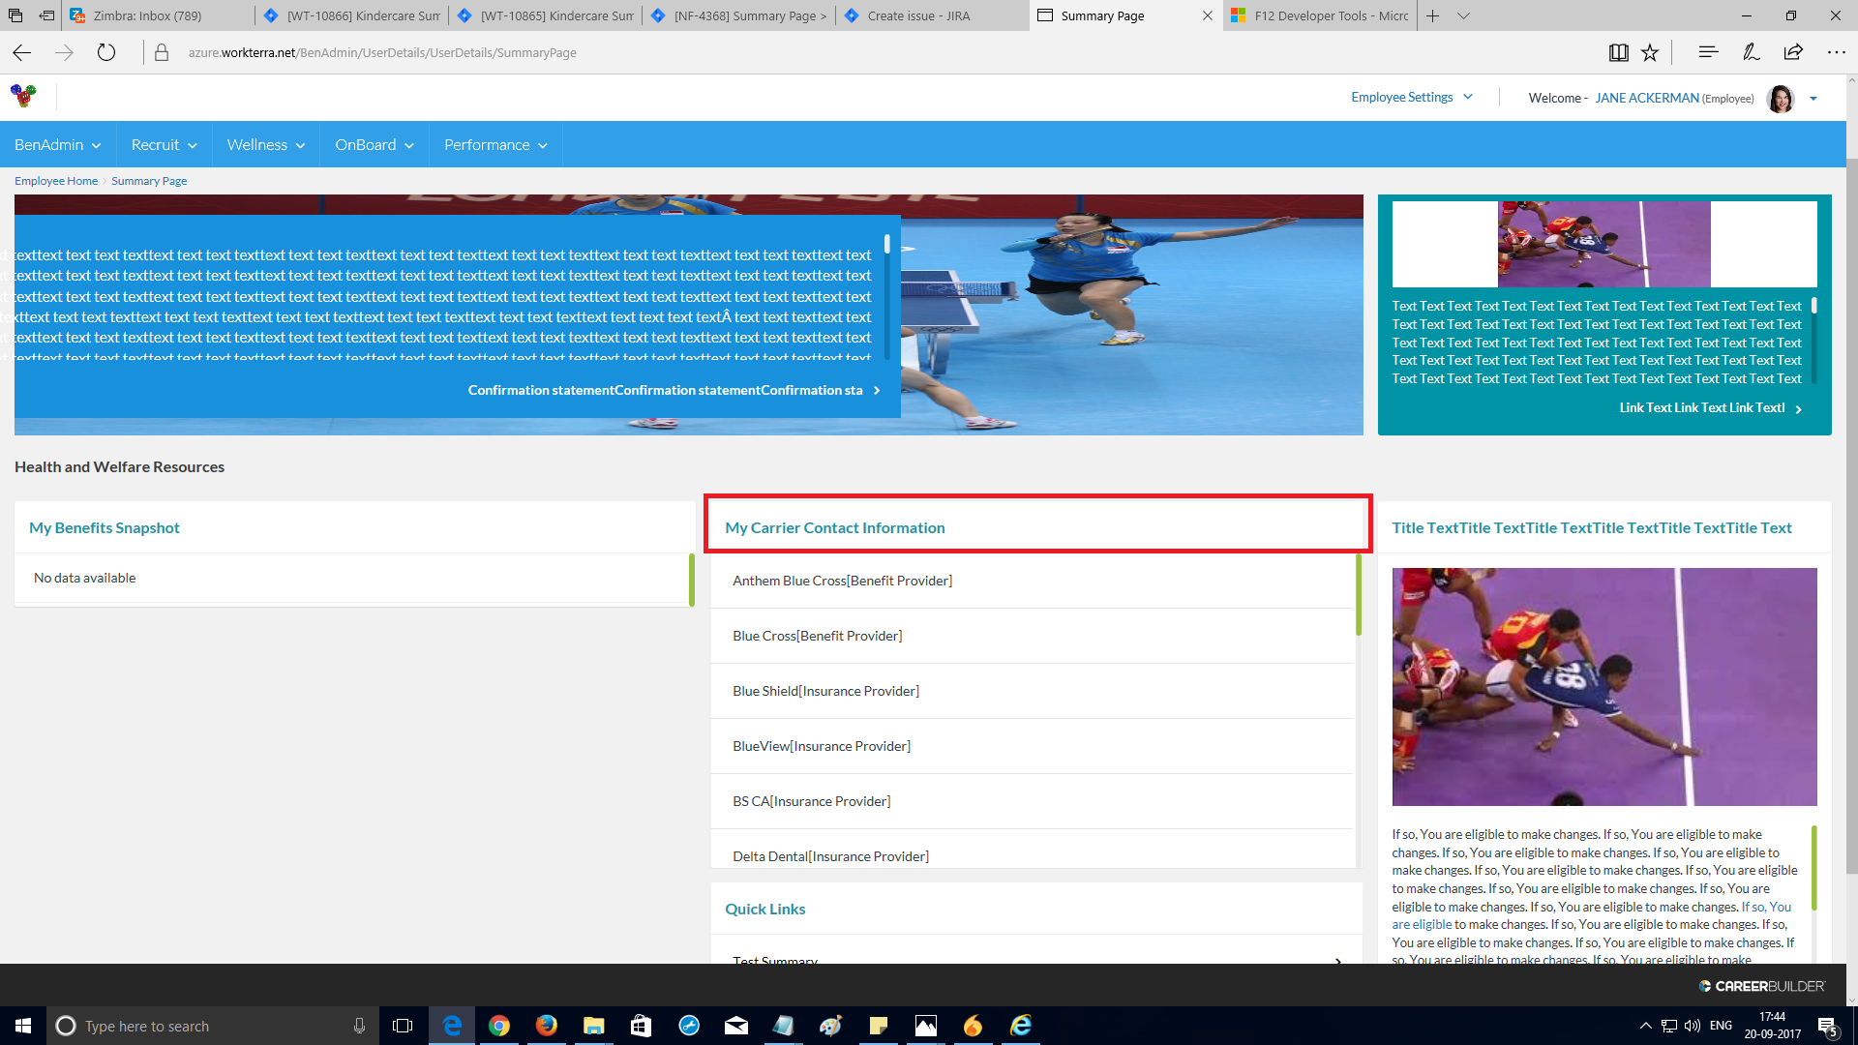The image size is (1858, 1045).
Task: Click the Employee Home breadcrumb link
Action: pos(56,181)
